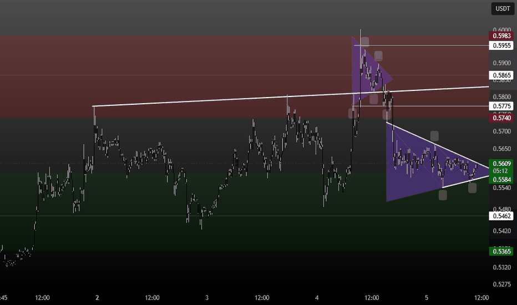
Task: Select the 0.5365 green price label
Action: click(501, 251)
